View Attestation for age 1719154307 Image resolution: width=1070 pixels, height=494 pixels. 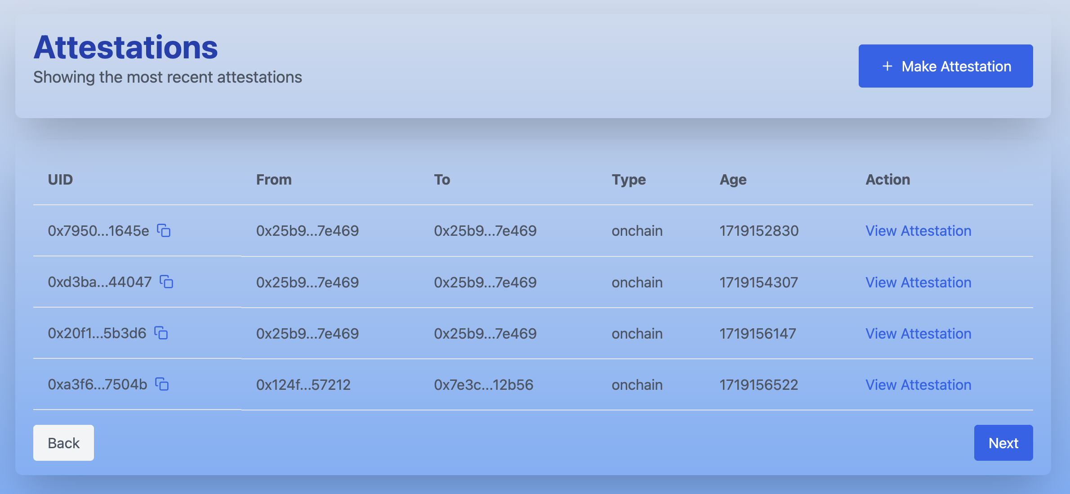point(918,282)
